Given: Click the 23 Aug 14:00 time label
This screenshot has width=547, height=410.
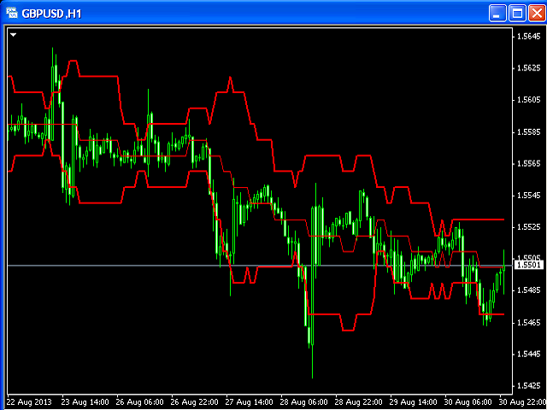Looking at the screenshot, I should coord(84,401).
